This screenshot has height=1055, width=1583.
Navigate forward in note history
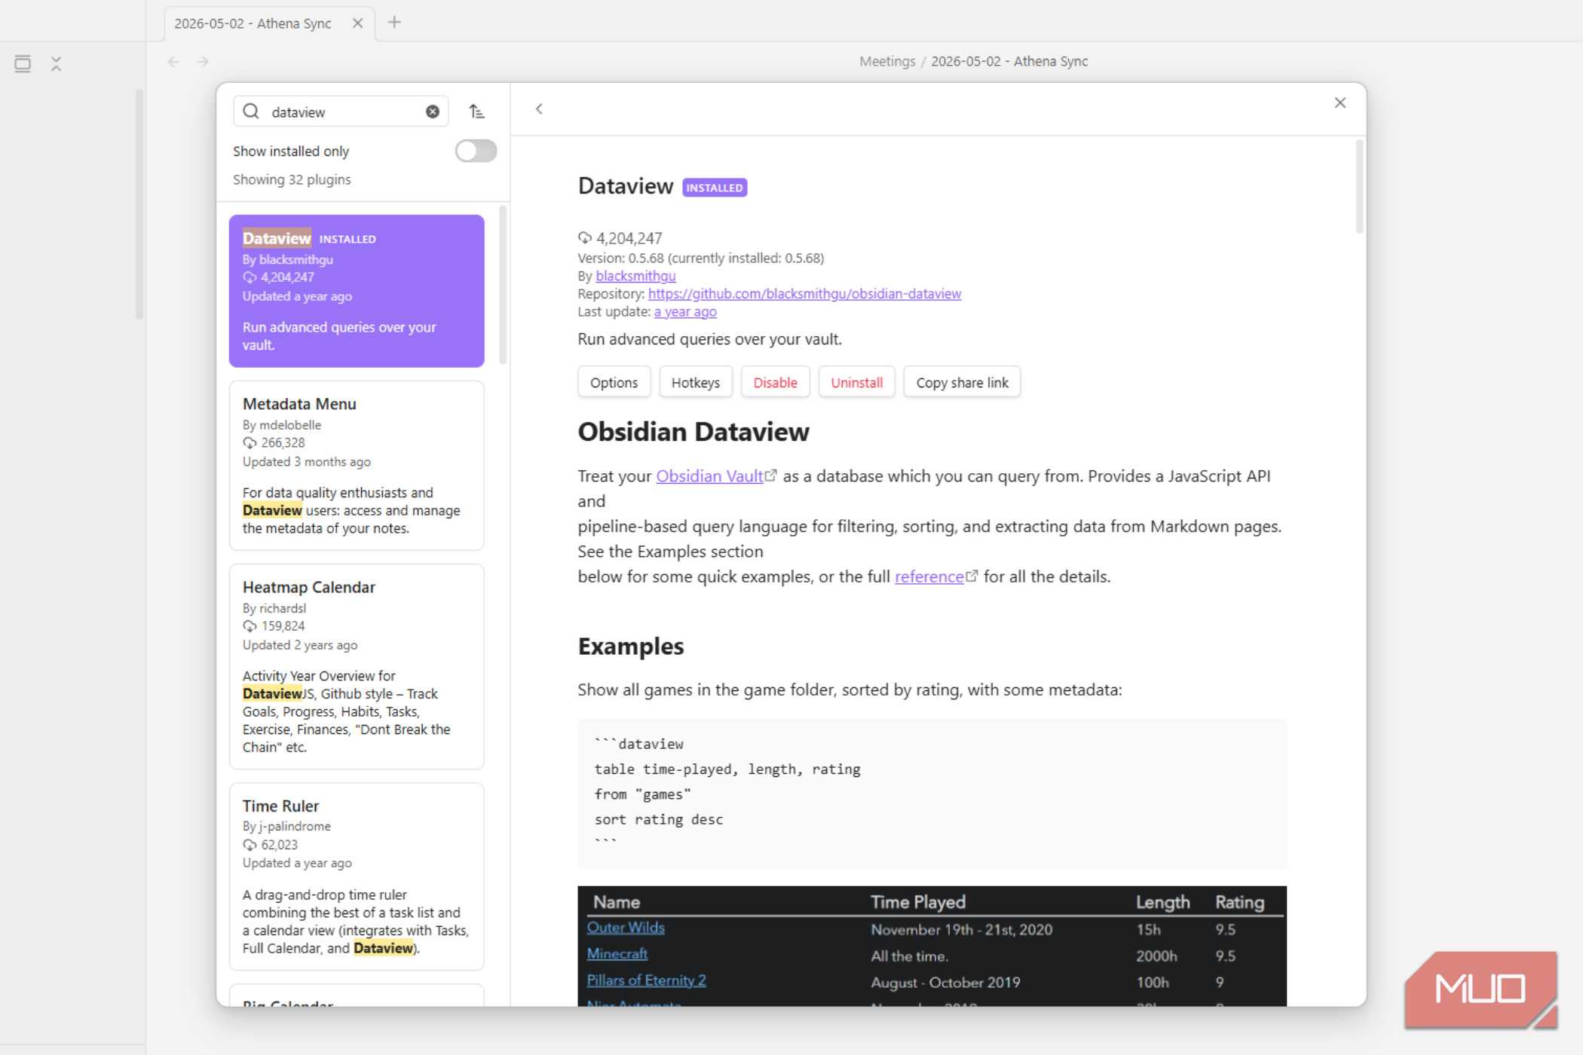(x=202, y=62)
